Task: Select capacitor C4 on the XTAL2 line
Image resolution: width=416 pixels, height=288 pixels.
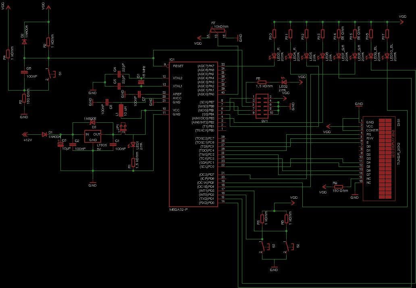Action: pyautogui.click(x=119, y=74)
